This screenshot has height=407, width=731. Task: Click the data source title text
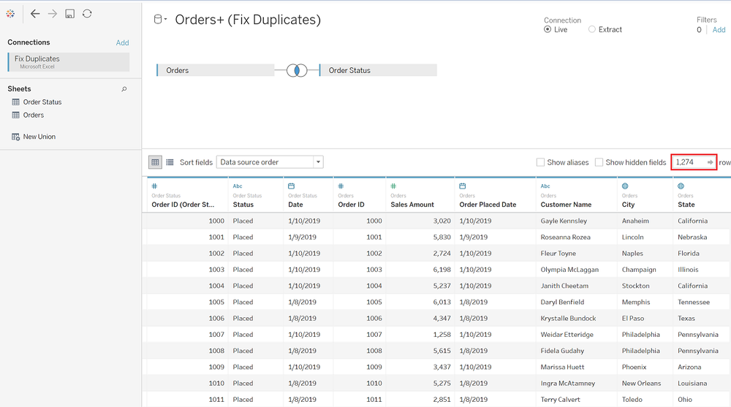(x=248, y=20)
